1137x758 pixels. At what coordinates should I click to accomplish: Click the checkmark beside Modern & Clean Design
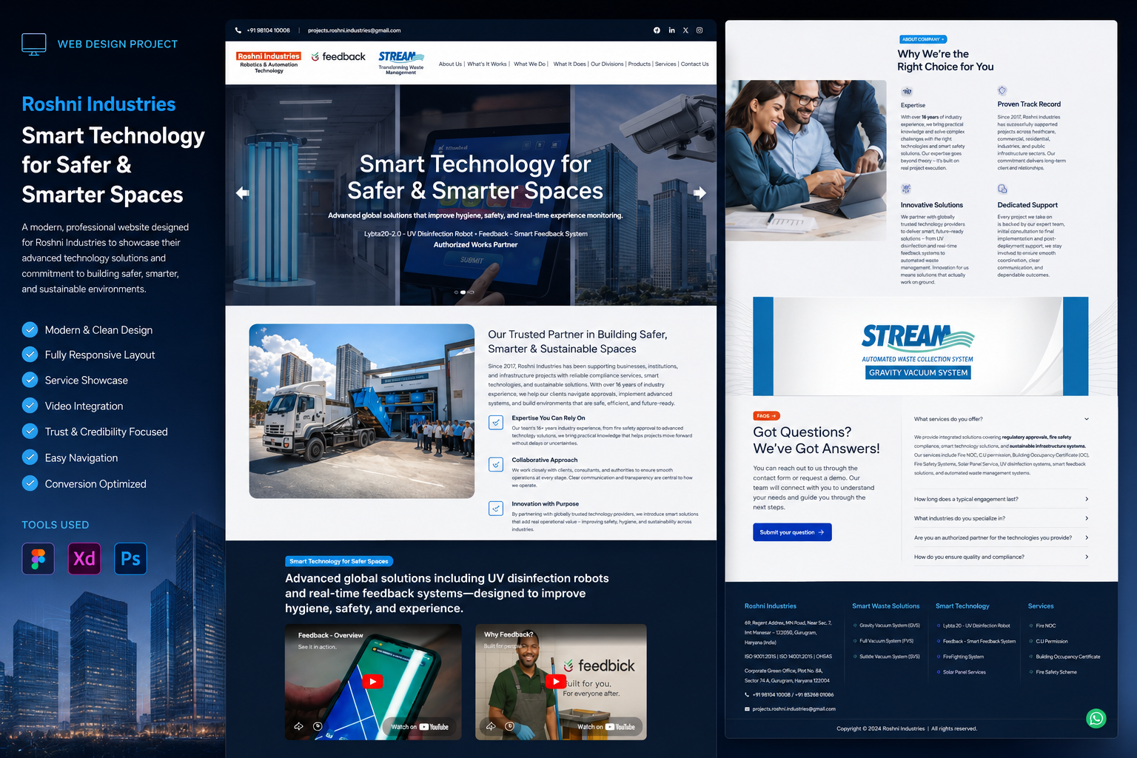[x=30, y=329]
